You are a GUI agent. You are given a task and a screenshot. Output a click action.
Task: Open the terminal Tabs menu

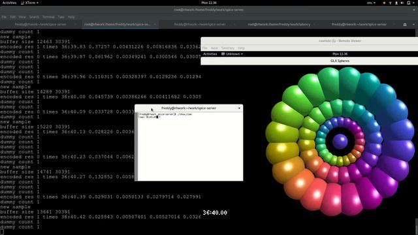(x=61, y=17)
